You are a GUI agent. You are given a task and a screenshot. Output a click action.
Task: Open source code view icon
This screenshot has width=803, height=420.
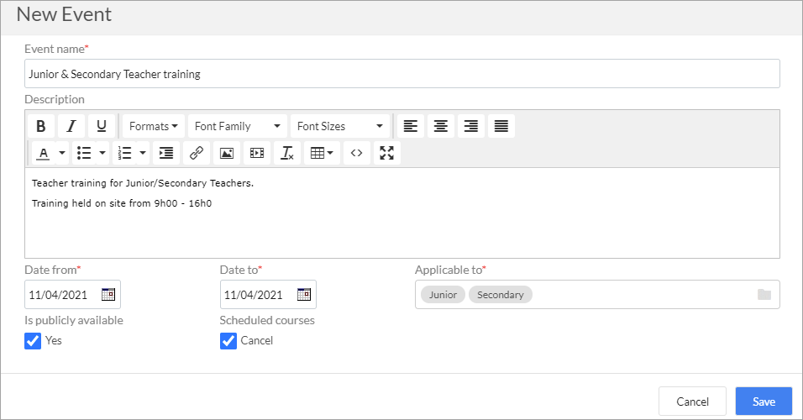(357, 153)
